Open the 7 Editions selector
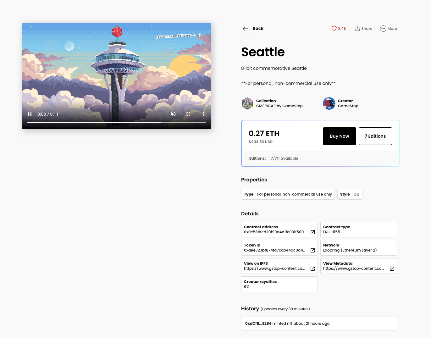431x338 pixels. 375,136
